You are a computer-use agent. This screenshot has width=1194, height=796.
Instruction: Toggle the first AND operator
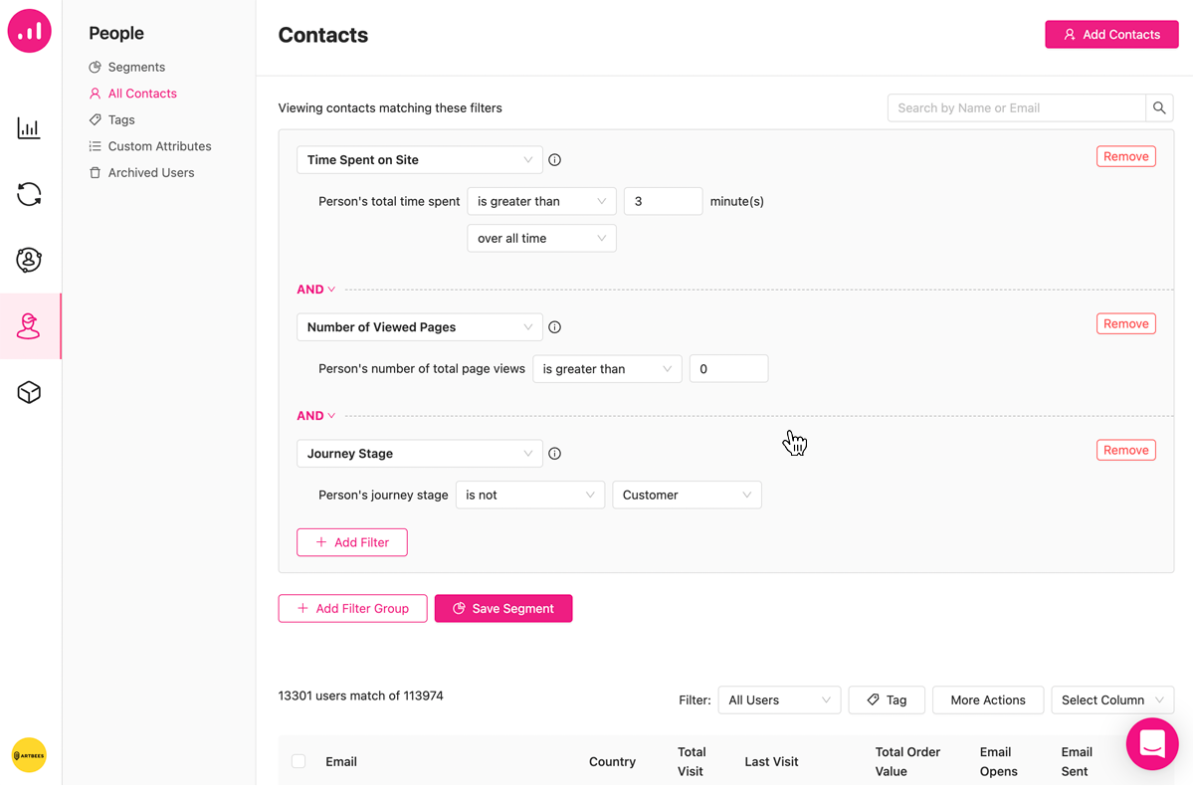316,290
